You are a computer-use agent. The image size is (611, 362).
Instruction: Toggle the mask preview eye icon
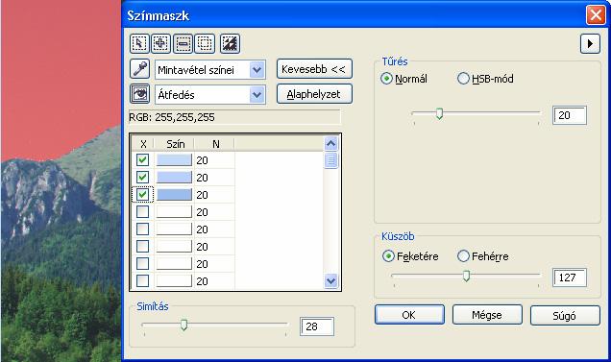point(140,94)
